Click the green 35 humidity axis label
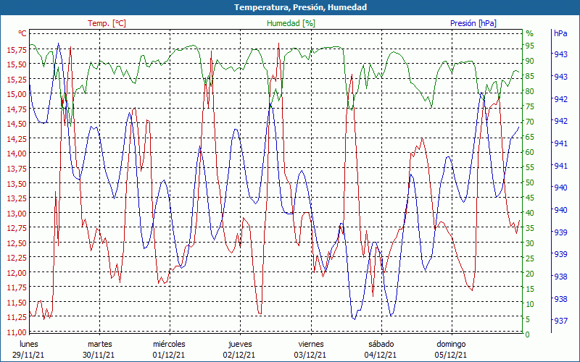This screenshot has width=580, height=362. [530, 228]
